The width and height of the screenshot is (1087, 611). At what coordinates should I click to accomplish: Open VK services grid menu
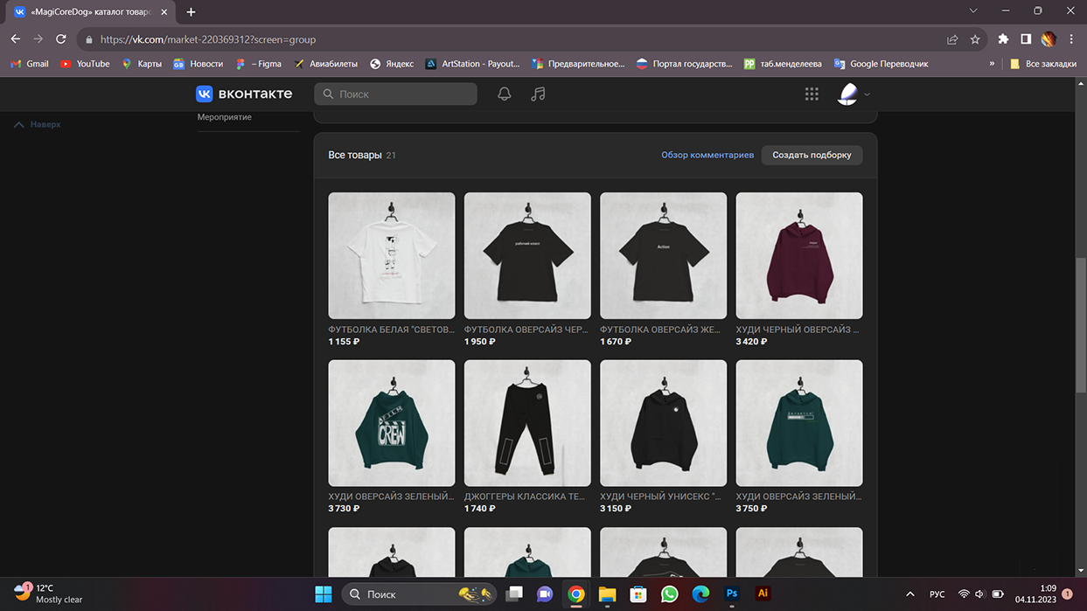click(x=812, y=94)
